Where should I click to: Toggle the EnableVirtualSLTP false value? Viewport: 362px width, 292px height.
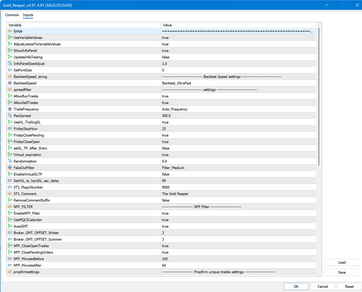[x=166, y=174]
